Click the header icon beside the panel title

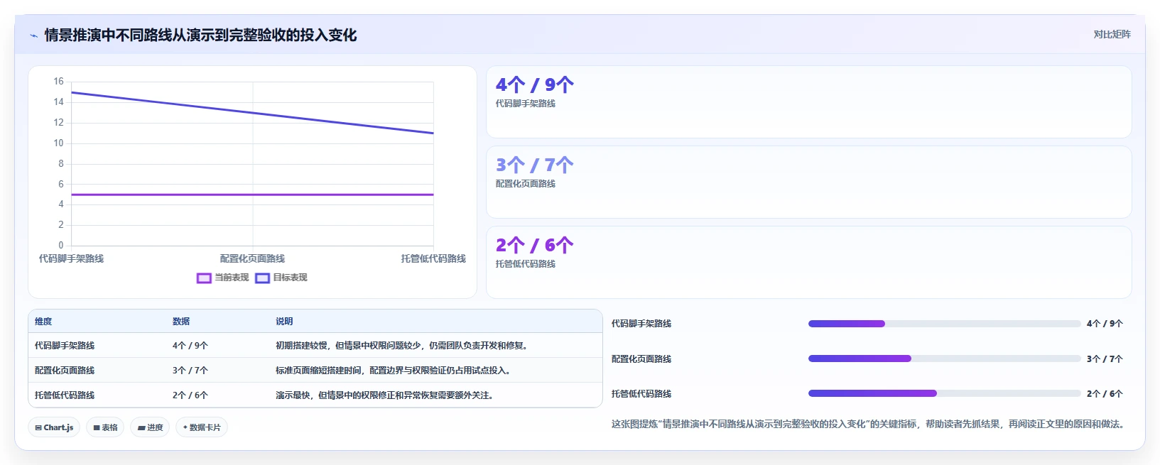(33, 35)
